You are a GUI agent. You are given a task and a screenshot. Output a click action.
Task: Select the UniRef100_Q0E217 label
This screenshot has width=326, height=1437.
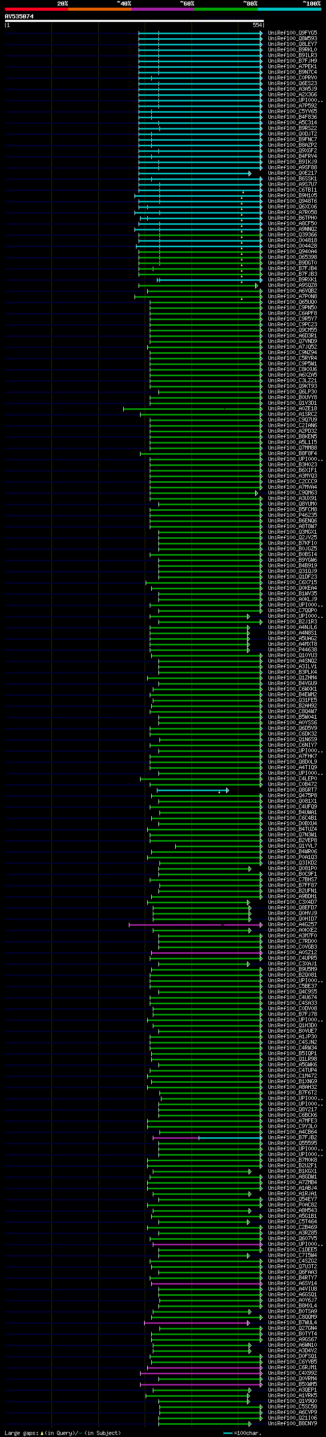point(292,173)
